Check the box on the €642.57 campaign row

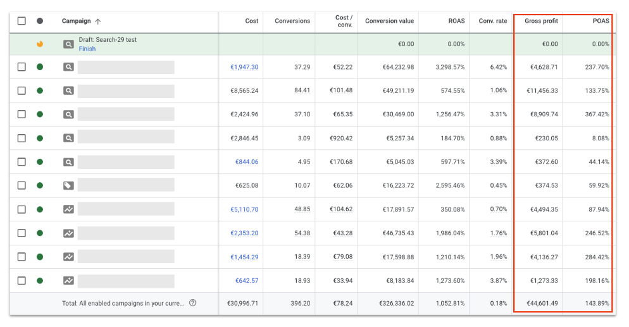click(x=22, y=280)
